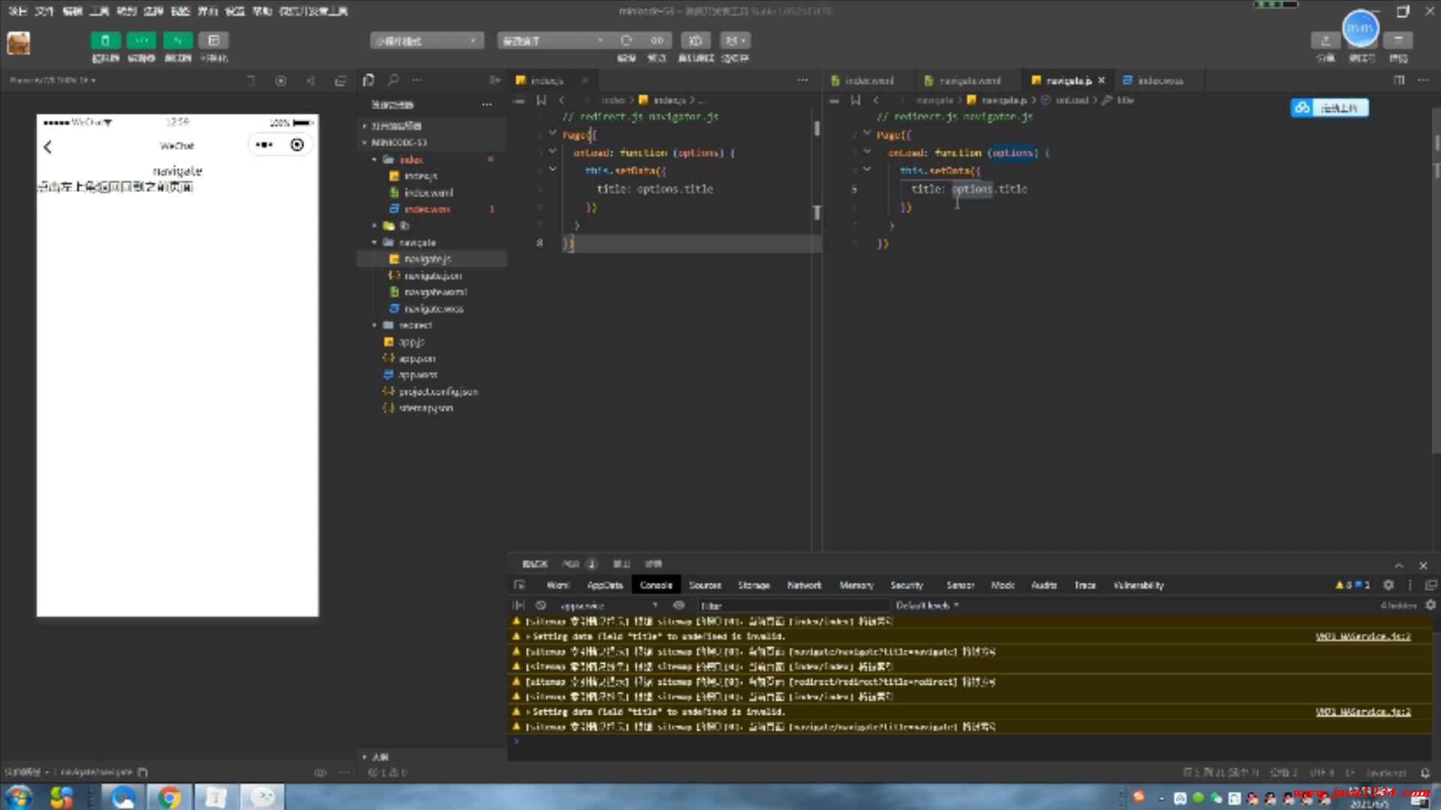Click the clear cache icon
The width and height of the screenshot is (1441, 810).
pyautogui.click(x=735, y=40)
